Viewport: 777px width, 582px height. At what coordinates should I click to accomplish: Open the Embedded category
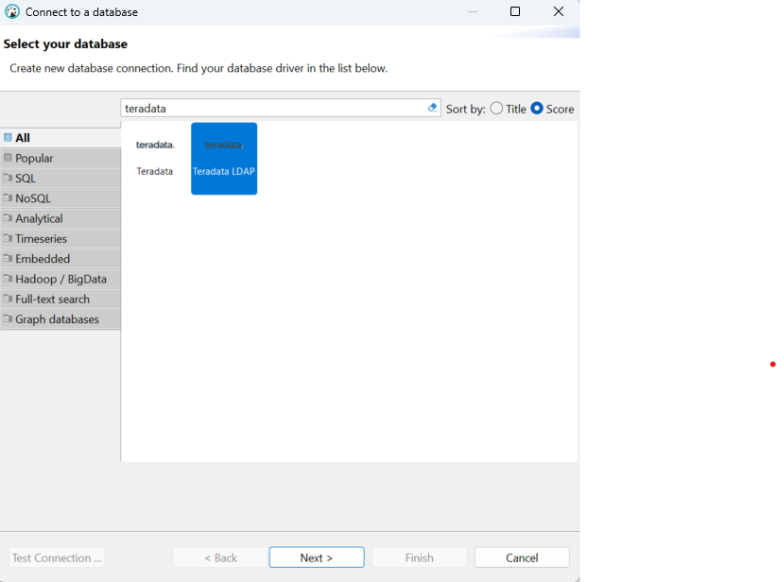pyautogui.click(x=60, y=259)
